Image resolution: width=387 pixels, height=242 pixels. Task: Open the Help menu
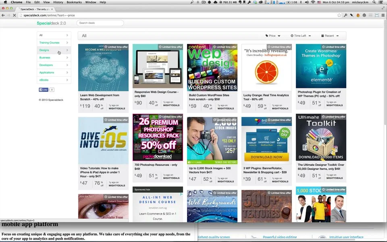click(x=103, y=2)
